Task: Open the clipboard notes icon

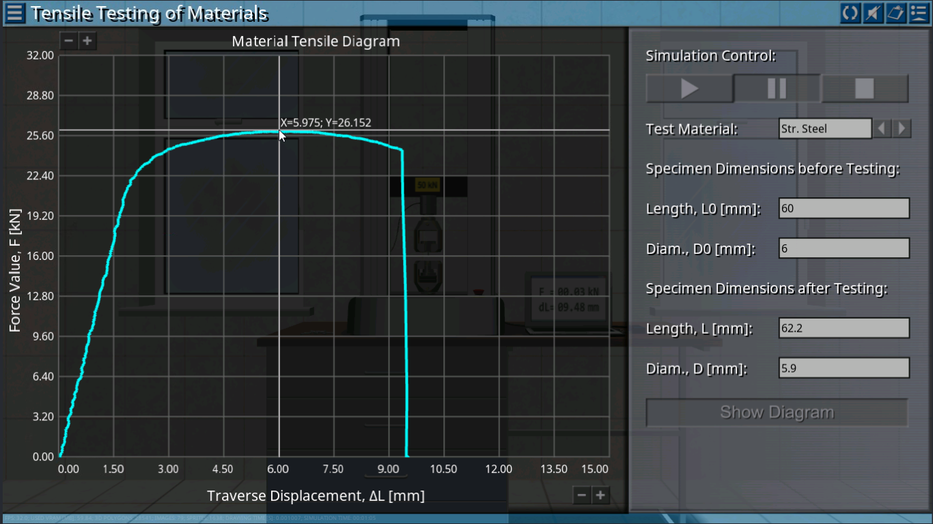Action: pyautogui.click(x=895, y=12)
